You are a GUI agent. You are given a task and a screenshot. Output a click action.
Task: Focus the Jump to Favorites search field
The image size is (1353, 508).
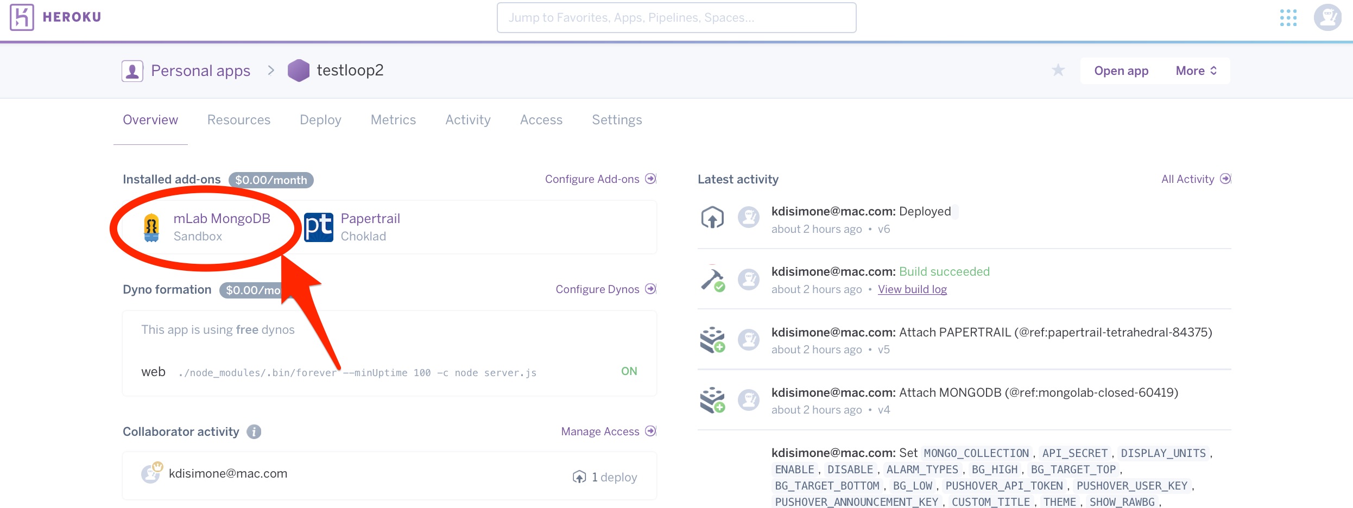[x=676, y=17]
